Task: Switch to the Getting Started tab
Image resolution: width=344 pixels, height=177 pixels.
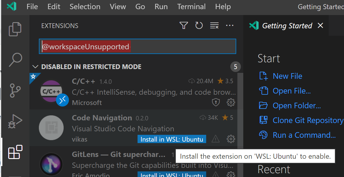Action: pos(287,26)
